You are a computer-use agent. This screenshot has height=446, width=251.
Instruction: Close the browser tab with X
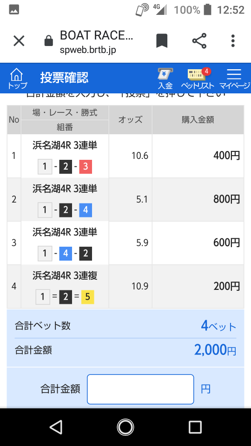point(19,41)
